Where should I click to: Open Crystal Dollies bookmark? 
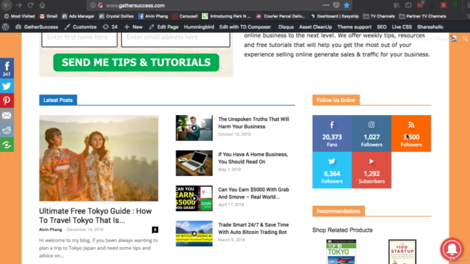coord(116,16)
